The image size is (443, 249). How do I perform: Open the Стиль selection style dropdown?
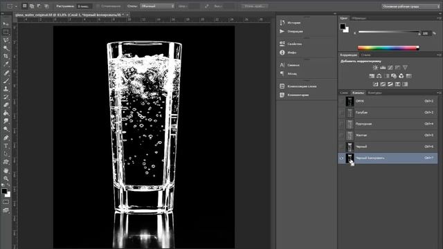(x=157, y=6)
